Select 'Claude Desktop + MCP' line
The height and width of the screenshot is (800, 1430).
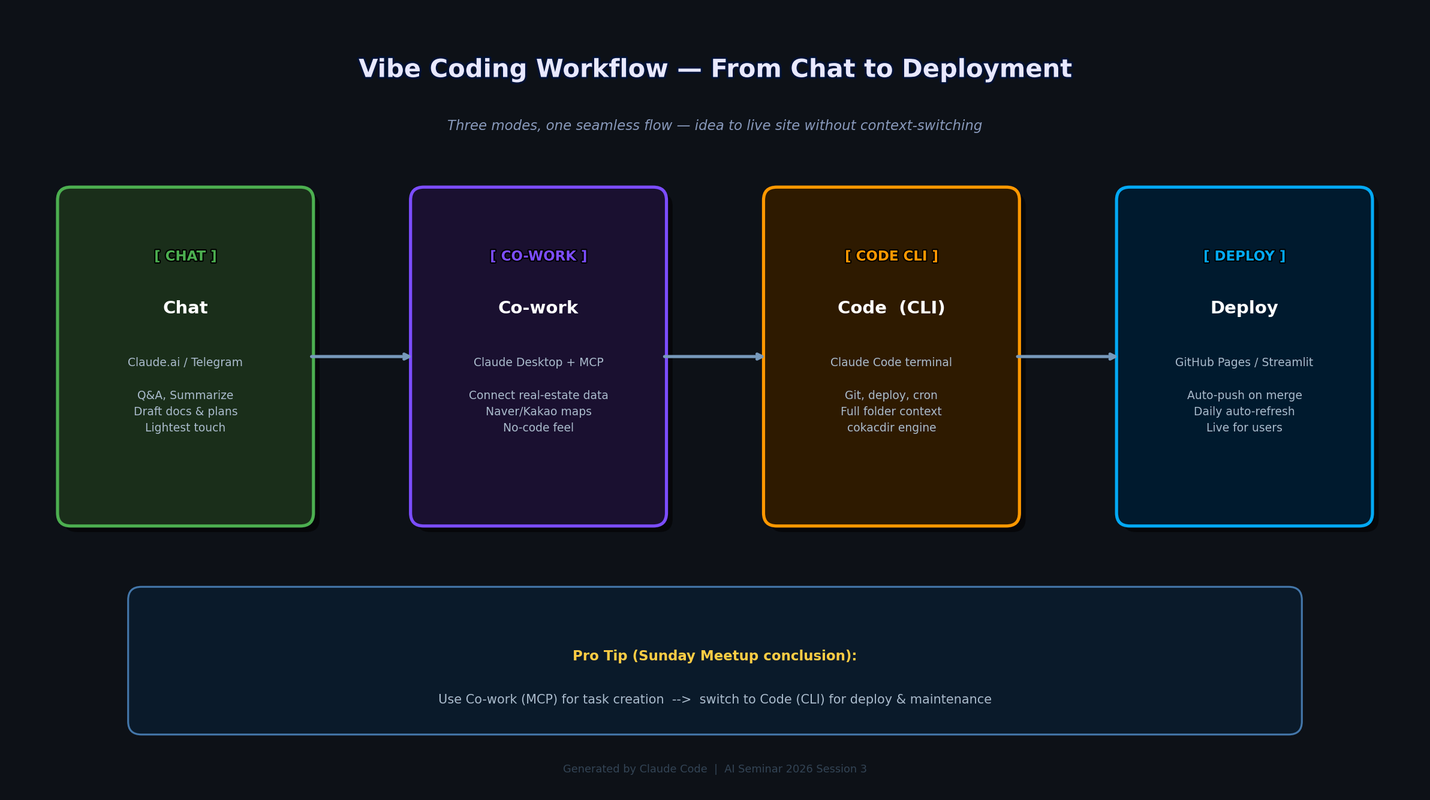point(538,362)
